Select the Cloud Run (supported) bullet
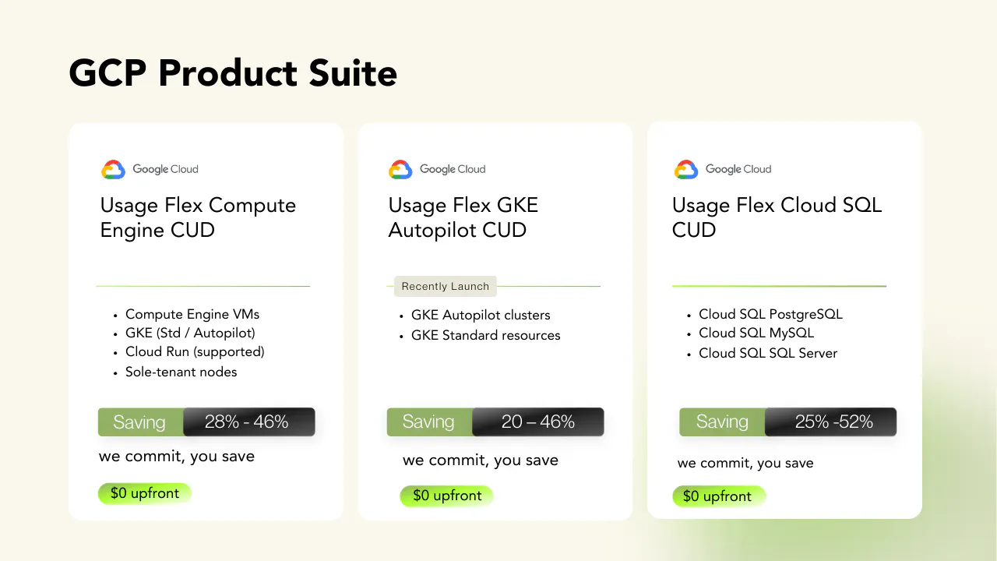The width and height of the screenshot is (997, 561). 195,352
